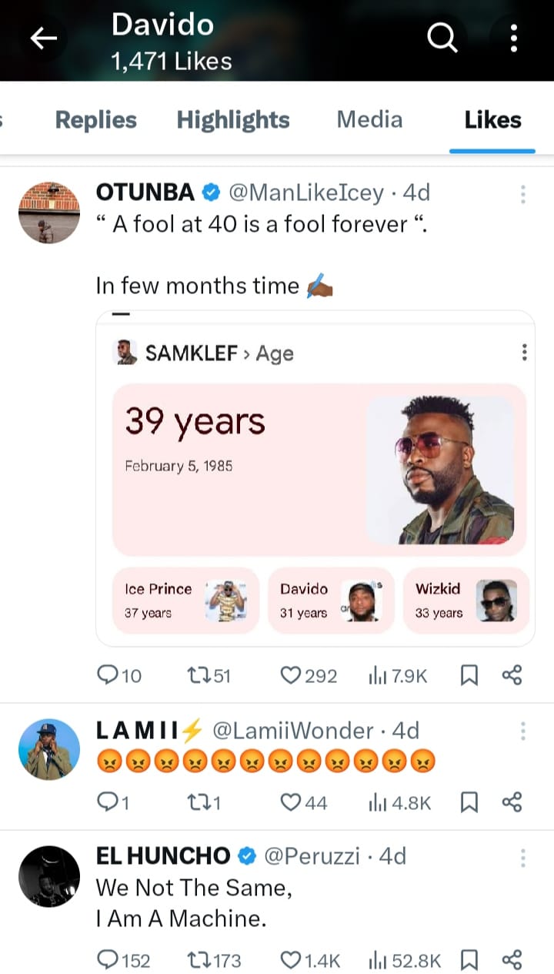Share OTUNBA's tweet

click(x=512, y=675)
